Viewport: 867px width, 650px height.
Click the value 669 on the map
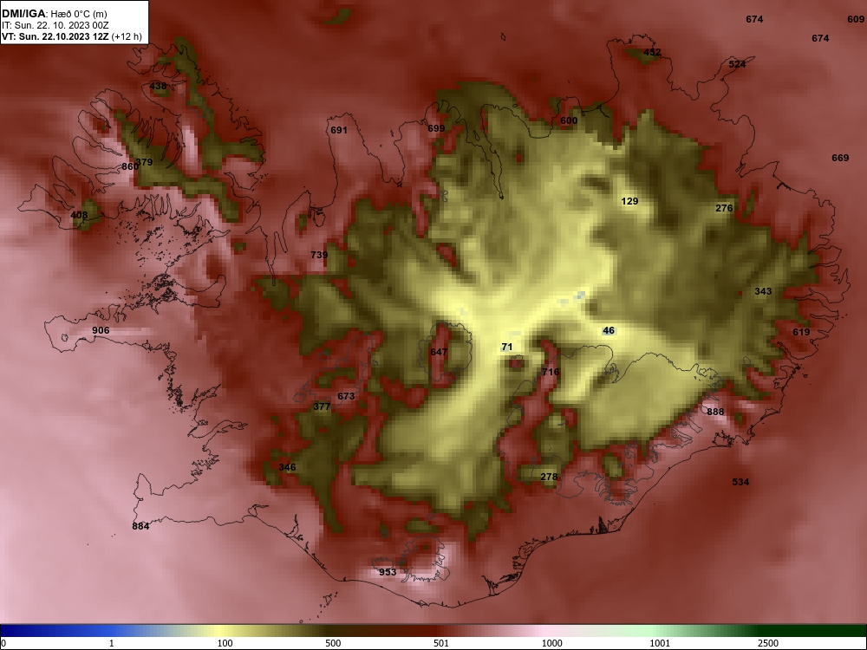coord(840,158)
